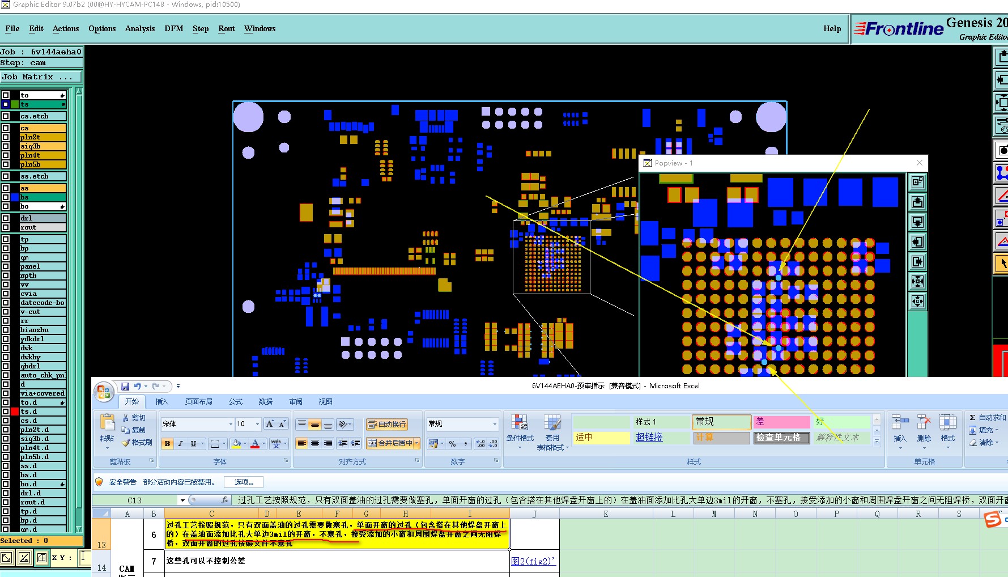Click the Merge and Center (合并后居中) button
Viewport: 1008px width, 577px height.
tap(390, 443)
